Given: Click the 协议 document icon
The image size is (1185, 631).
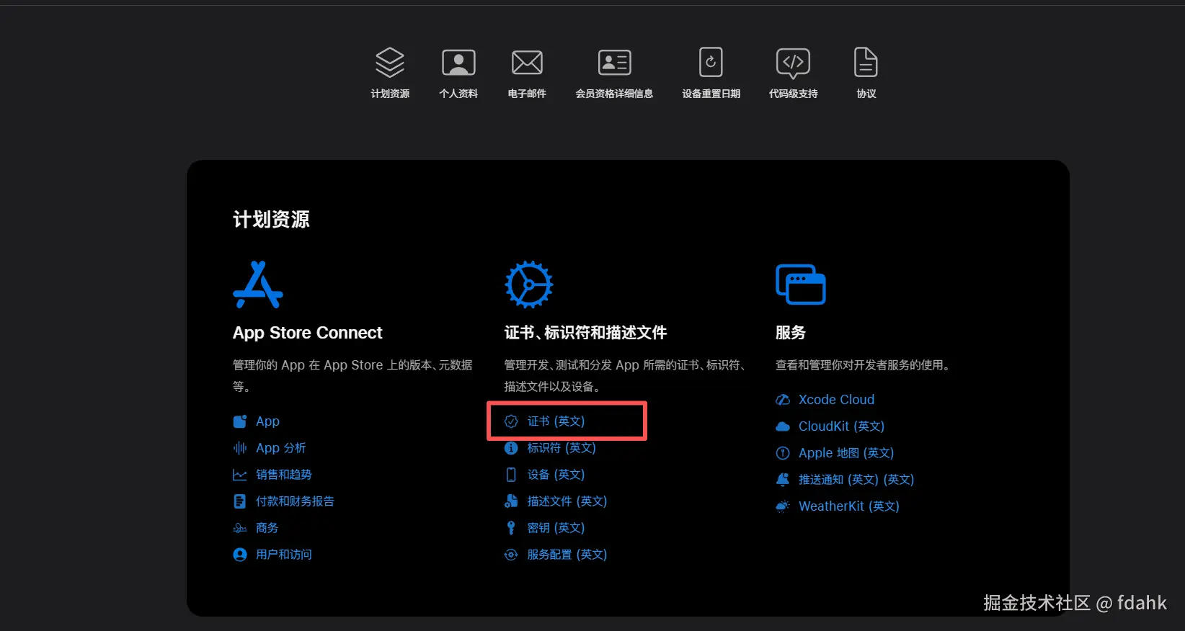Looking at the screenshot, I should pyautogui.click(x=866, y=63).
